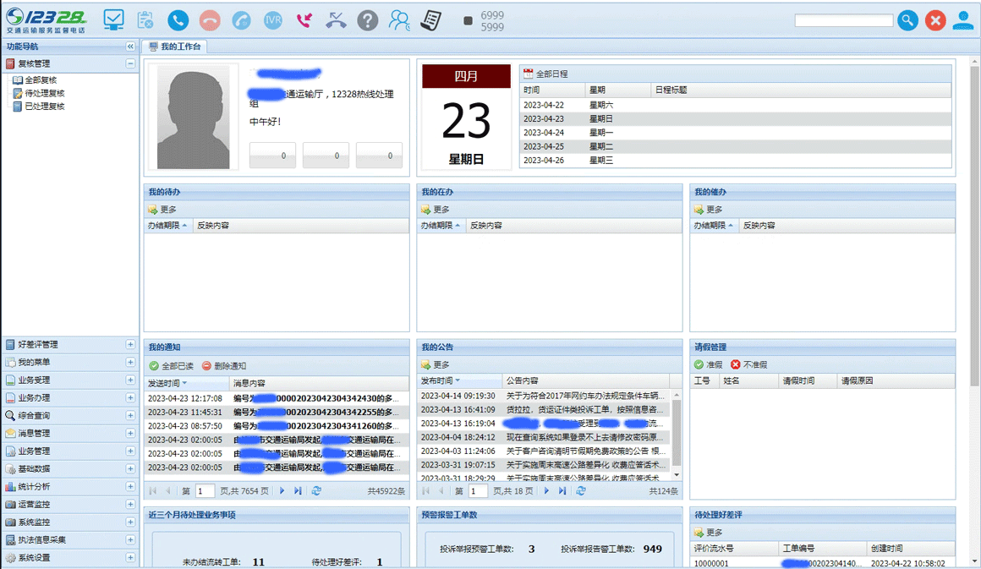
Task: Click the page number input in 我的通知
Action: 204,490
